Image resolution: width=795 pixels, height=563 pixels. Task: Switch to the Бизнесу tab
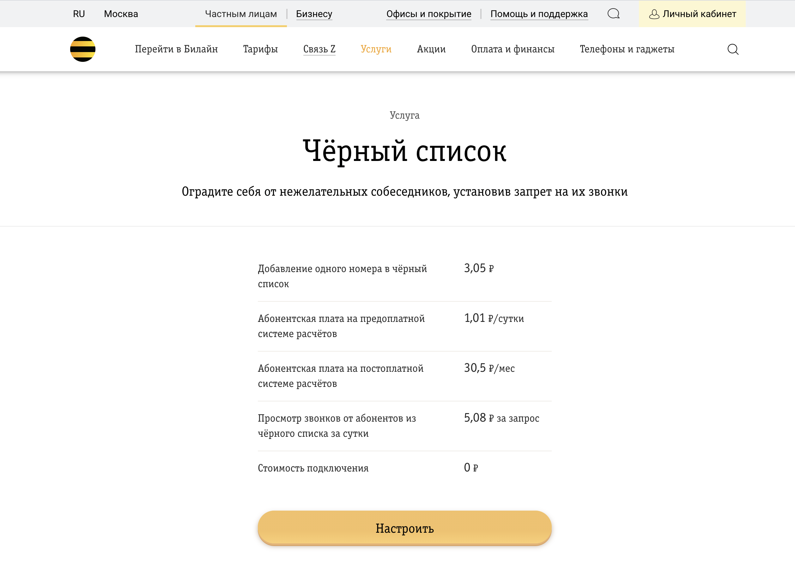click(x=314, y=14)
